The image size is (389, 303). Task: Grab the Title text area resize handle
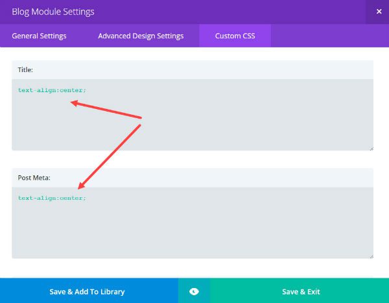click(371, 149)
